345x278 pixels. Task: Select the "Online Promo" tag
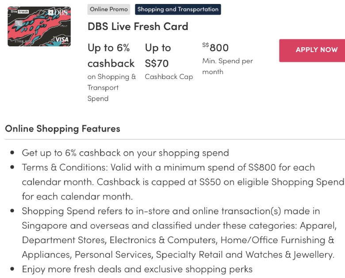click(109, 9)
